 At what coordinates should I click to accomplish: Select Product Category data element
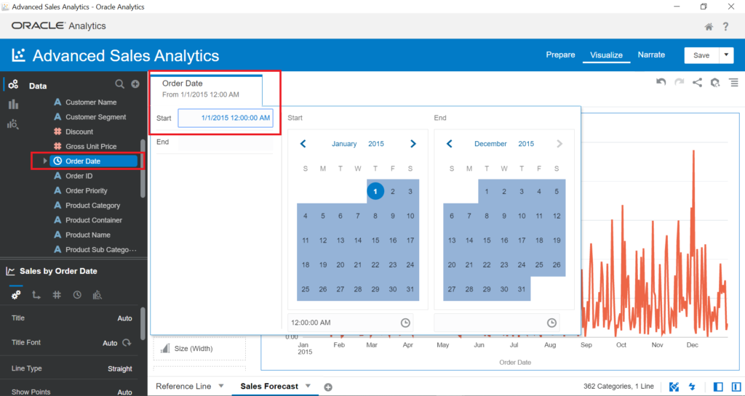point(92,205)
